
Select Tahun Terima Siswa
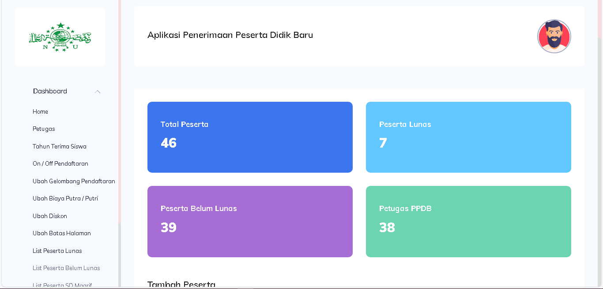click(59, 146)
